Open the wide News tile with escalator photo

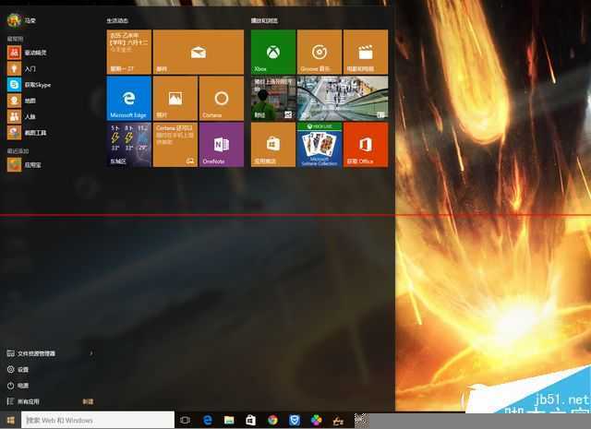[x=343, y=99]
